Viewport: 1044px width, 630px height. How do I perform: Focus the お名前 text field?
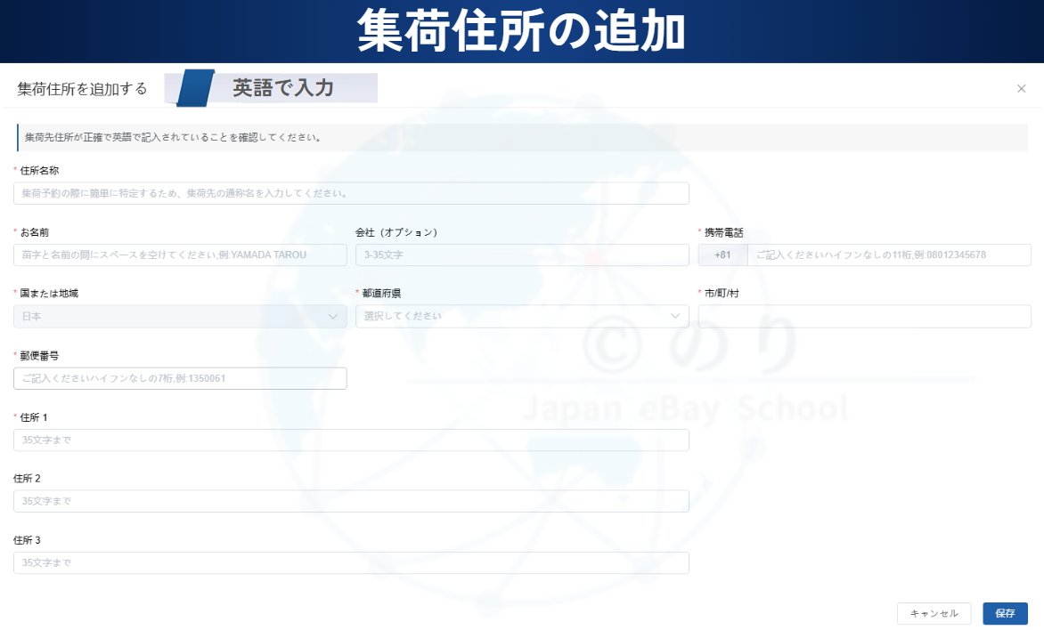tap(180, 255)
